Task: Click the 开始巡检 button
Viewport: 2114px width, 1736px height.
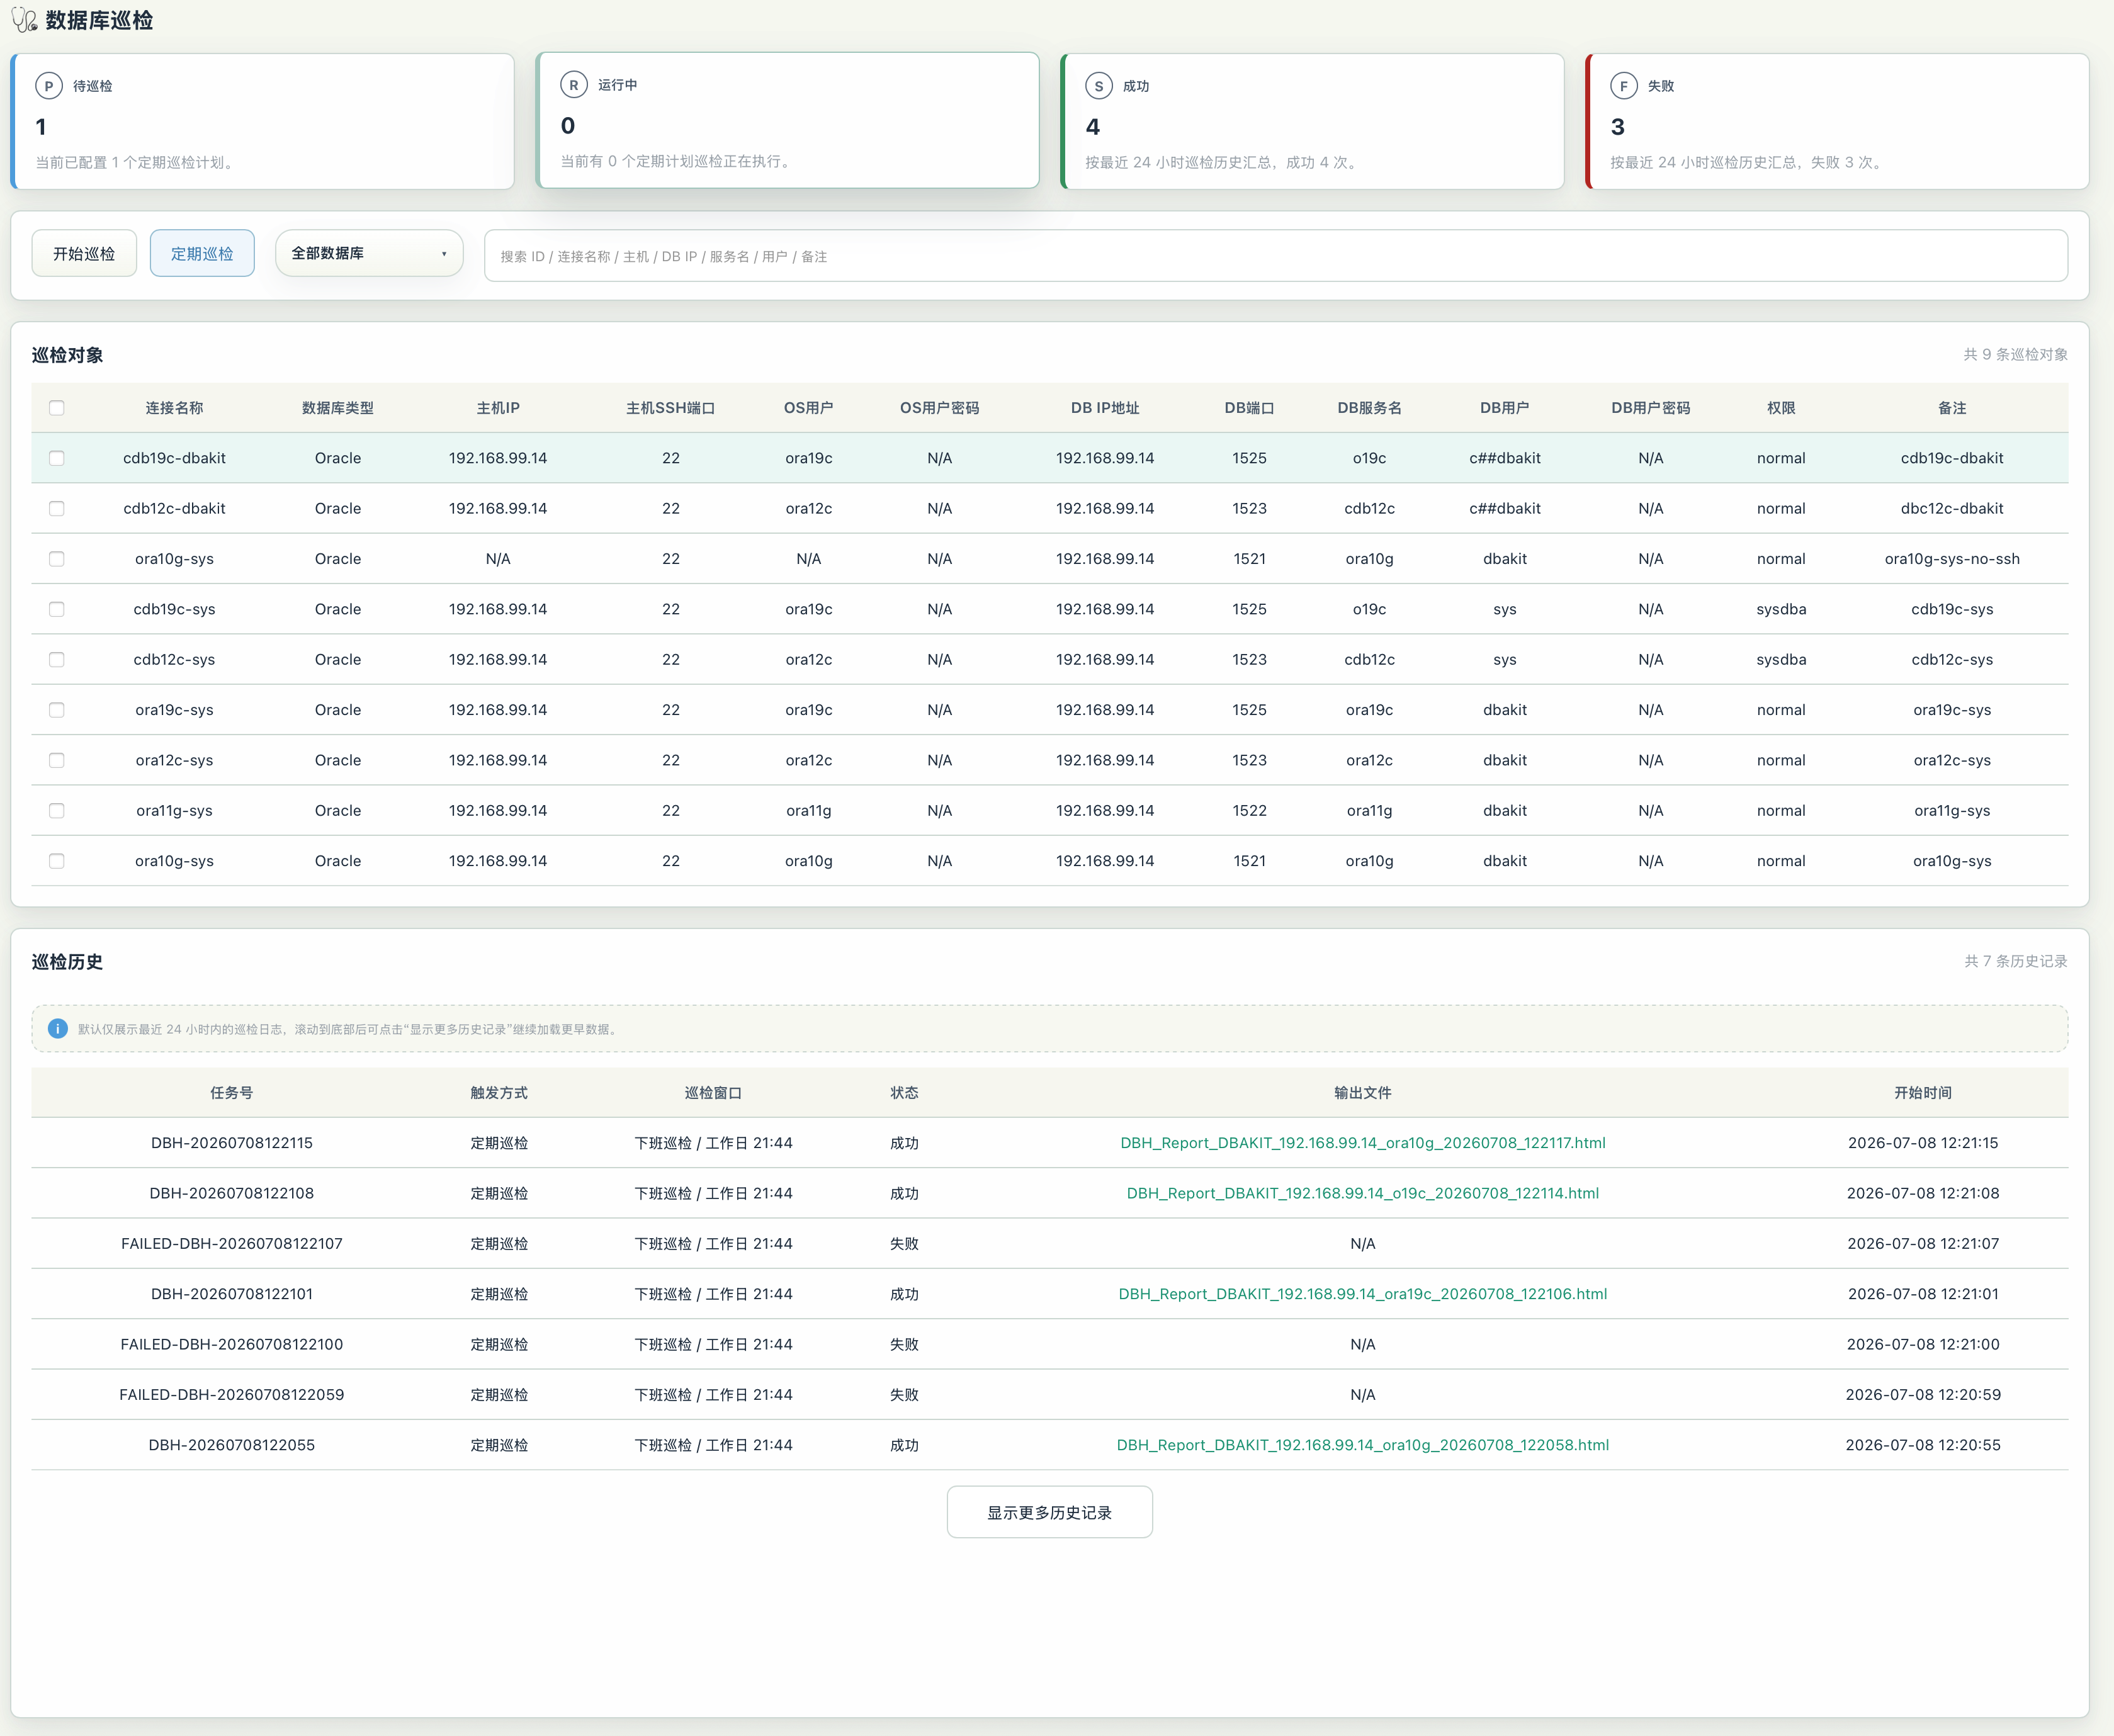Action: pyautogui.click(x=84, y=254)
